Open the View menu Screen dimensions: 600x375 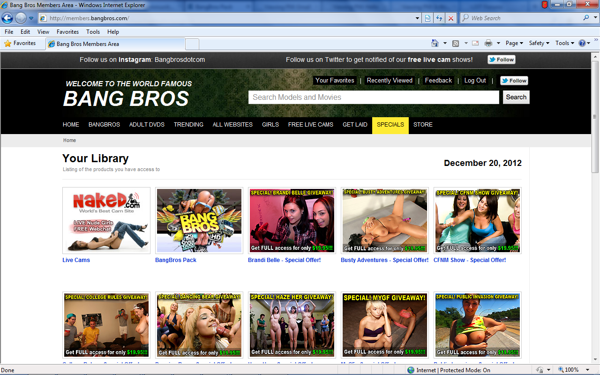[x=43, y=32]
